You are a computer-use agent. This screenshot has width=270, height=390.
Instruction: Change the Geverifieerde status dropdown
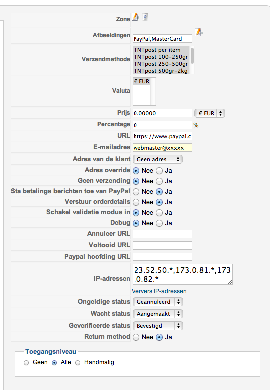pyautogui.click(x=158, y=326)
